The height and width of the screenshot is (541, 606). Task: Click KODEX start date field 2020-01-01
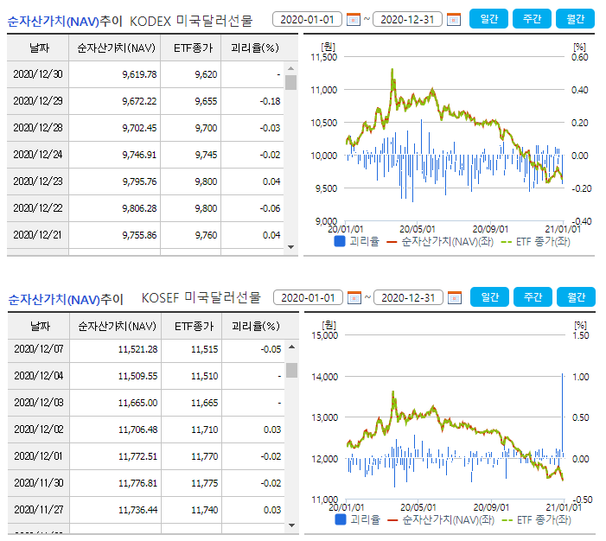pyautogui.click(x=307, y=19)
